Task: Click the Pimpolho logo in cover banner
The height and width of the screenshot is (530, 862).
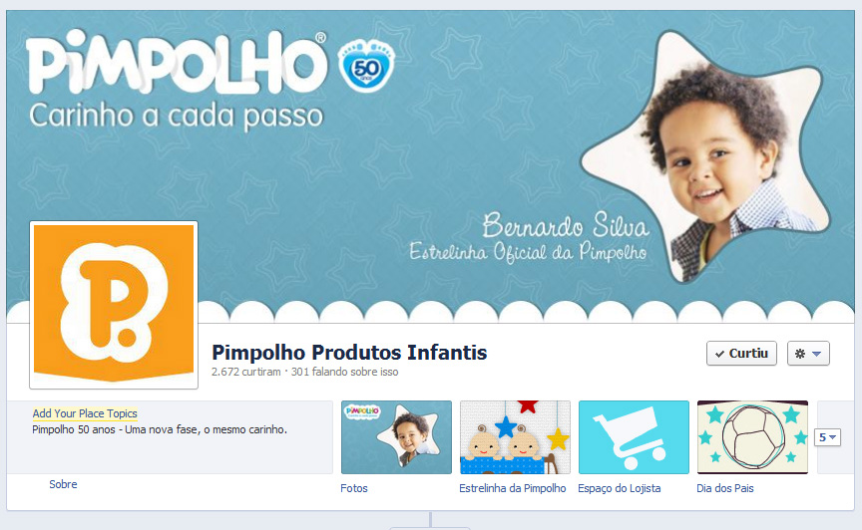Action: coord(177,63)
